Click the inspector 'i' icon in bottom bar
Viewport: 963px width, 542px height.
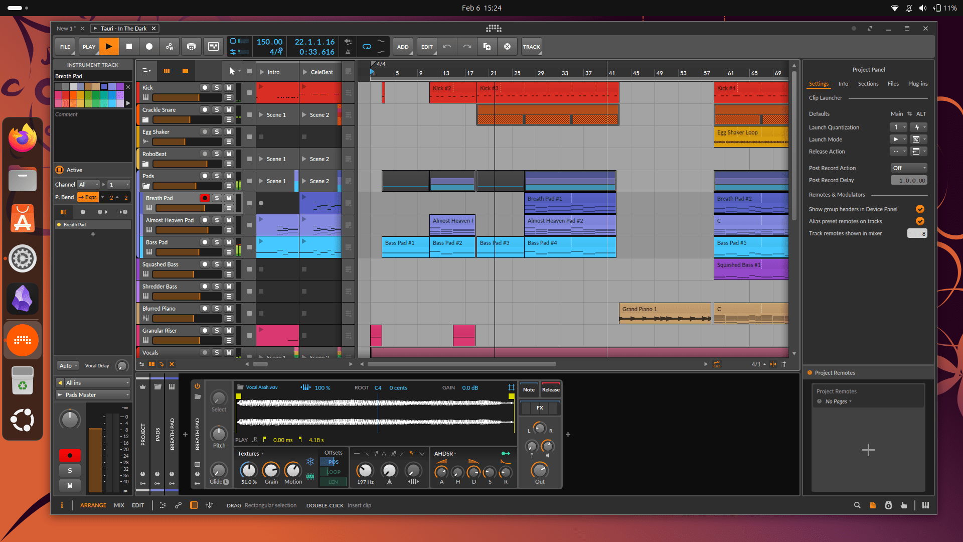pos(62,505)
